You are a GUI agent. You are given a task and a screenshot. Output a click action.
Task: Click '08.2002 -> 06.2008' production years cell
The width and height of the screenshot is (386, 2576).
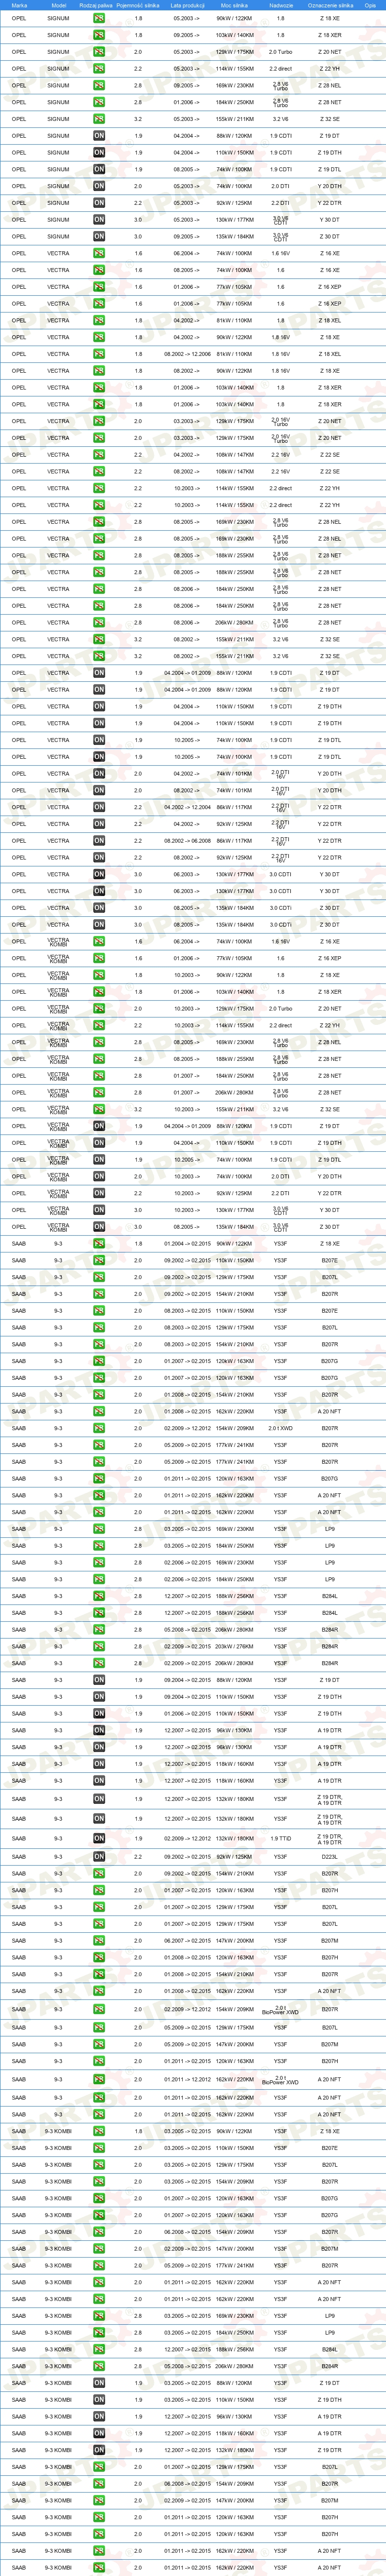(x=187, y=841)
